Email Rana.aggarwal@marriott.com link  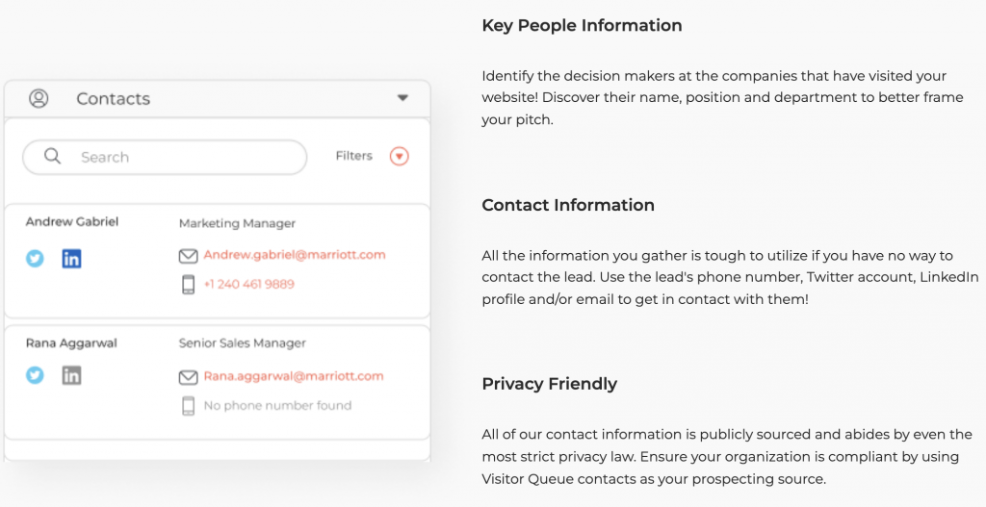[294, 376]
